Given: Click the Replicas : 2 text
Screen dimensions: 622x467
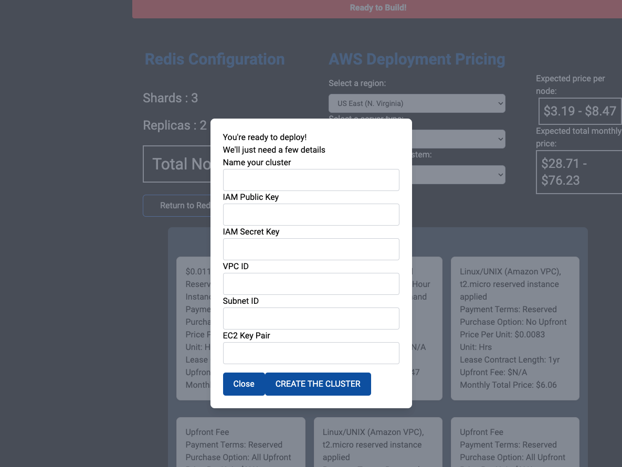Looking at the screenshot, I should (175, 125).
